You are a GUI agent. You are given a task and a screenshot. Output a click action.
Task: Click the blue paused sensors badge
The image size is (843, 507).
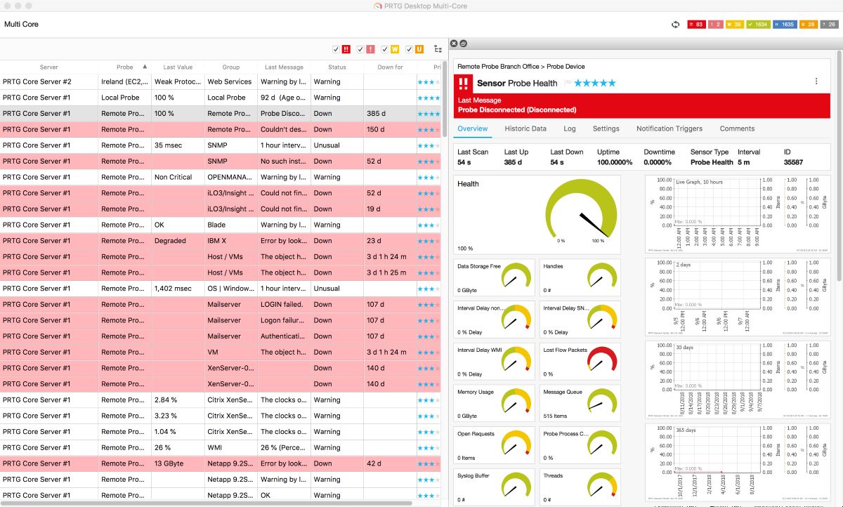[785, 23]
